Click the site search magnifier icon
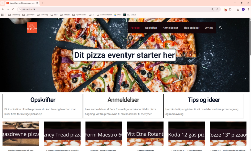The image size is (251, 151). (x=221, y=28)
